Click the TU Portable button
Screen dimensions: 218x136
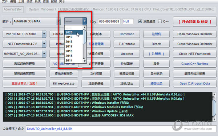[127, 44]
